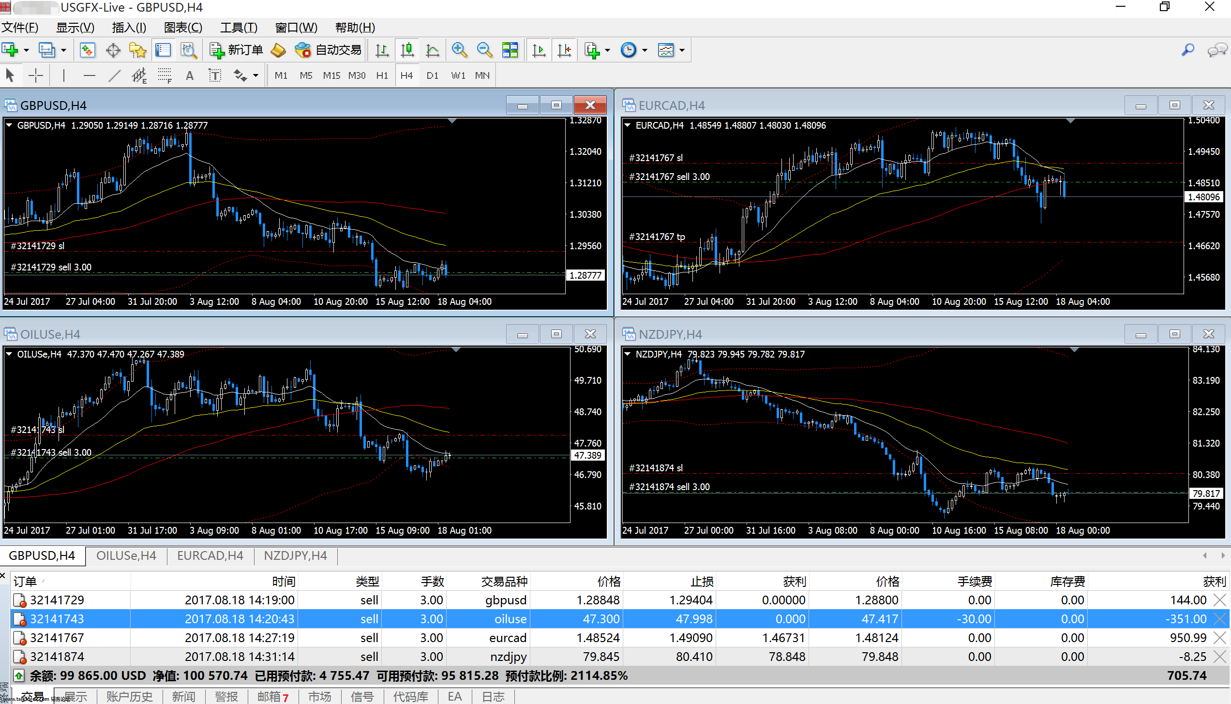The width and height of the screenshot is (1231, 704).
Task: Switch to M15 timeframe
Action: click(331, 75)
